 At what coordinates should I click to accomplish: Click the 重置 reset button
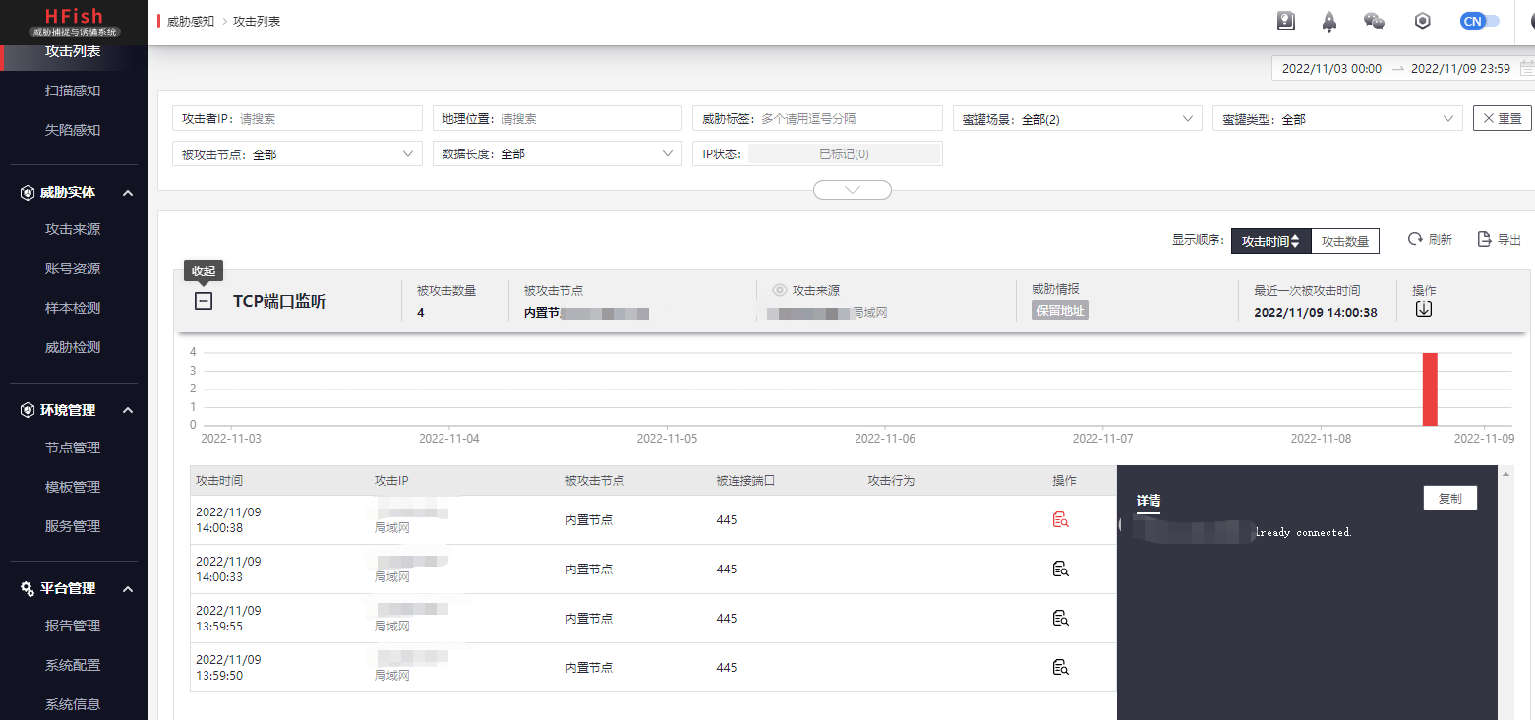(x=1502, y=118)
